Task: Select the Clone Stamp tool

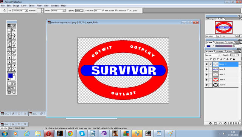Action: [x=9, y=46]
